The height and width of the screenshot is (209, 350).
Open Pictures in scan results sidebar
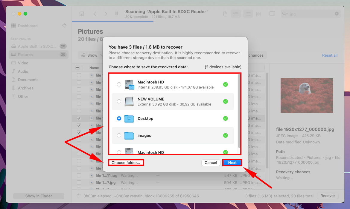[x=25, y=55]
